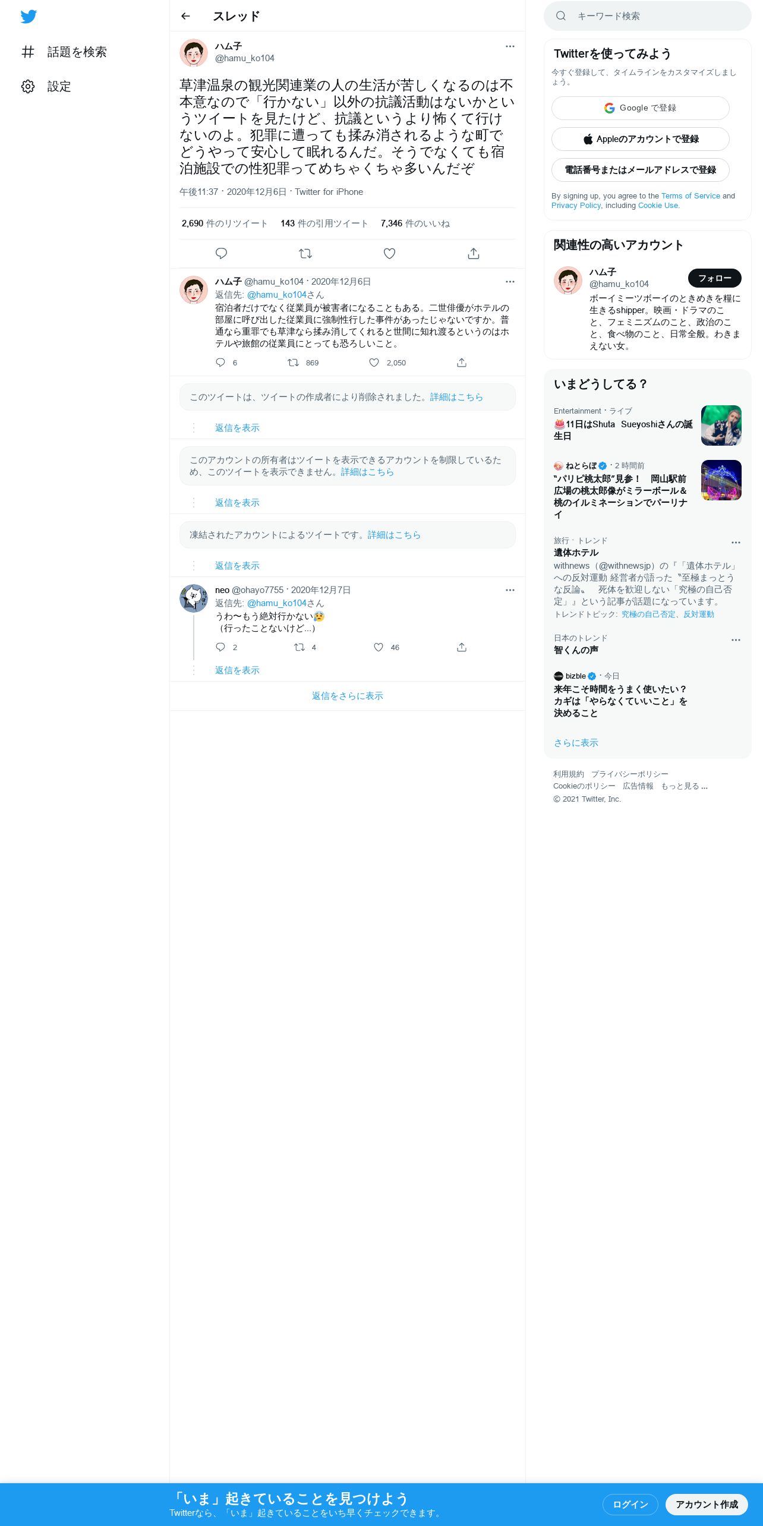Click ハム子 avatar on main tweet
The height and width of the screenshot is (1526, 763).
pyautogui.click(x=194, y=53)
